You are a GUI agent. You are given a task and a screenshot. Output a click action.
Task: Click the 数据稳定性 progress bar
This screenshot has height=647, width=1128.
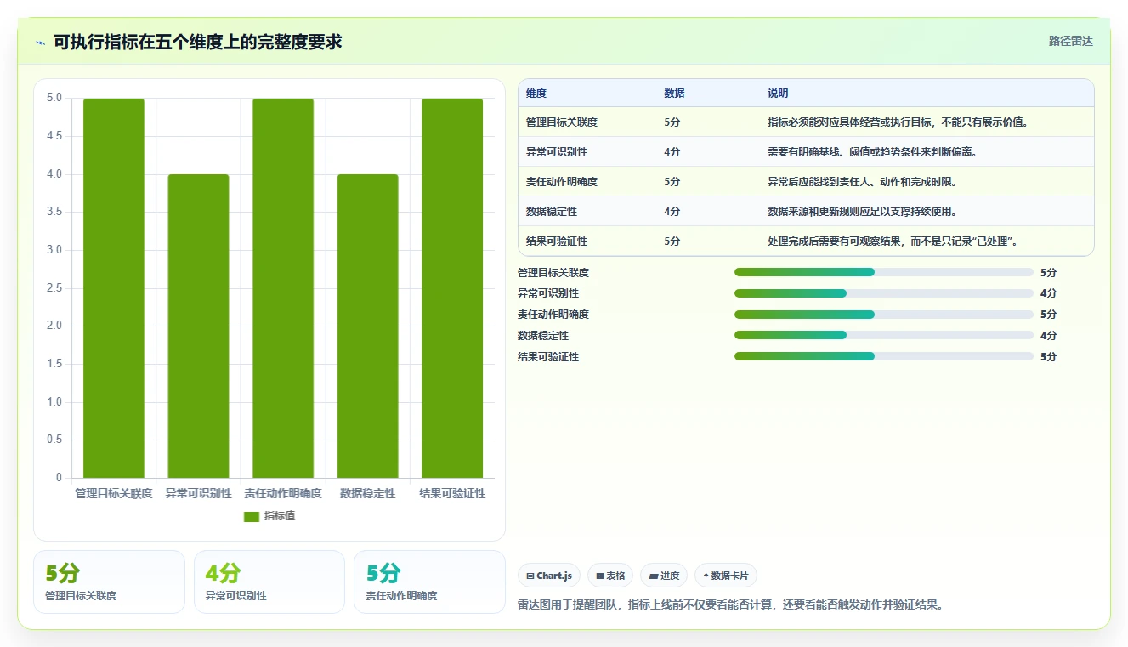884,336
